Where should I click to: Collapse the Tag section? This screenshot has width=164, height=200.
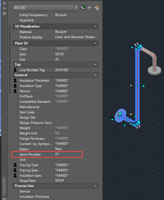[x=95, y=64]
